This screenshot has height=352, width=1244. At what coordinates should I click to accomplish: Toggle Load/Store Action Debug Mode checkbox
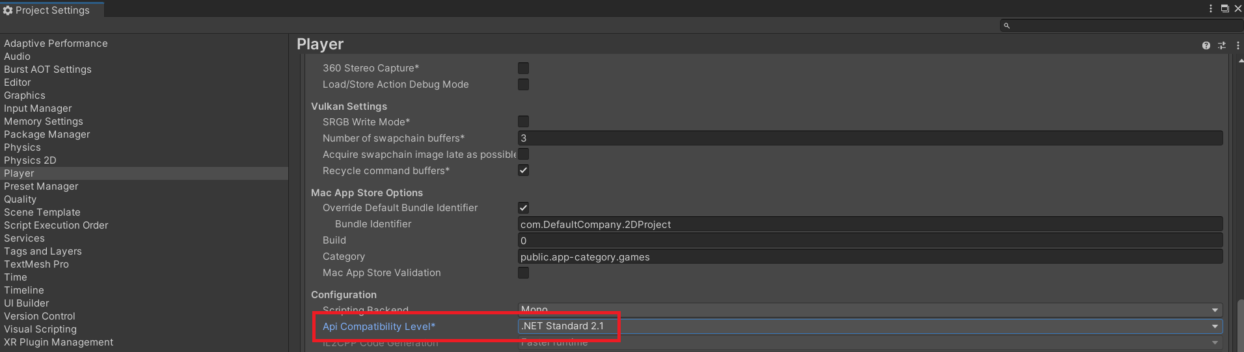[x=523, y=84]
